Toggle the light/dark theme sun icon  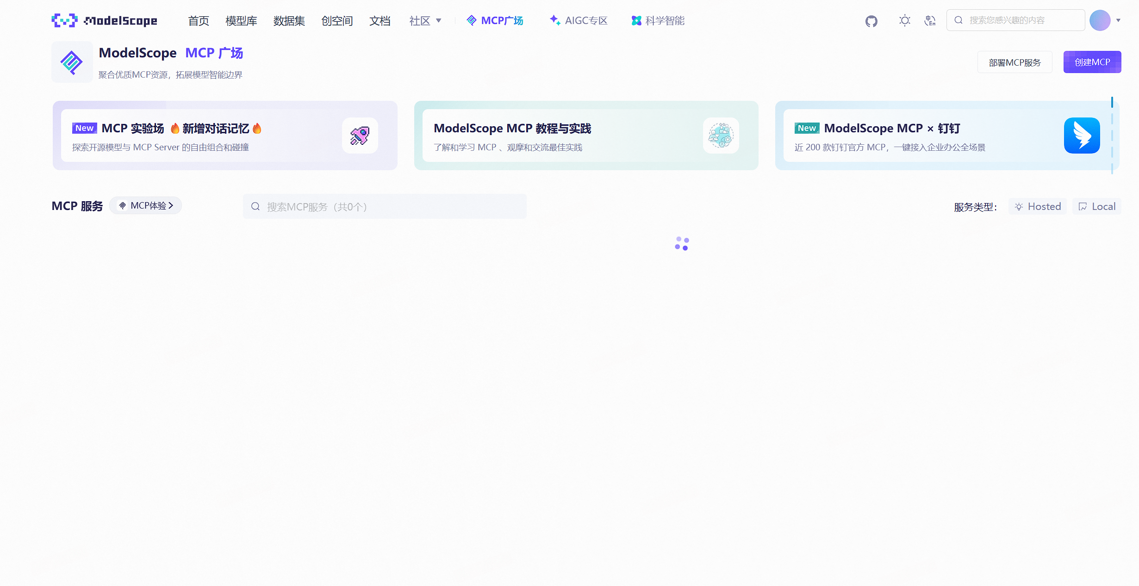[x=904, y=20]
